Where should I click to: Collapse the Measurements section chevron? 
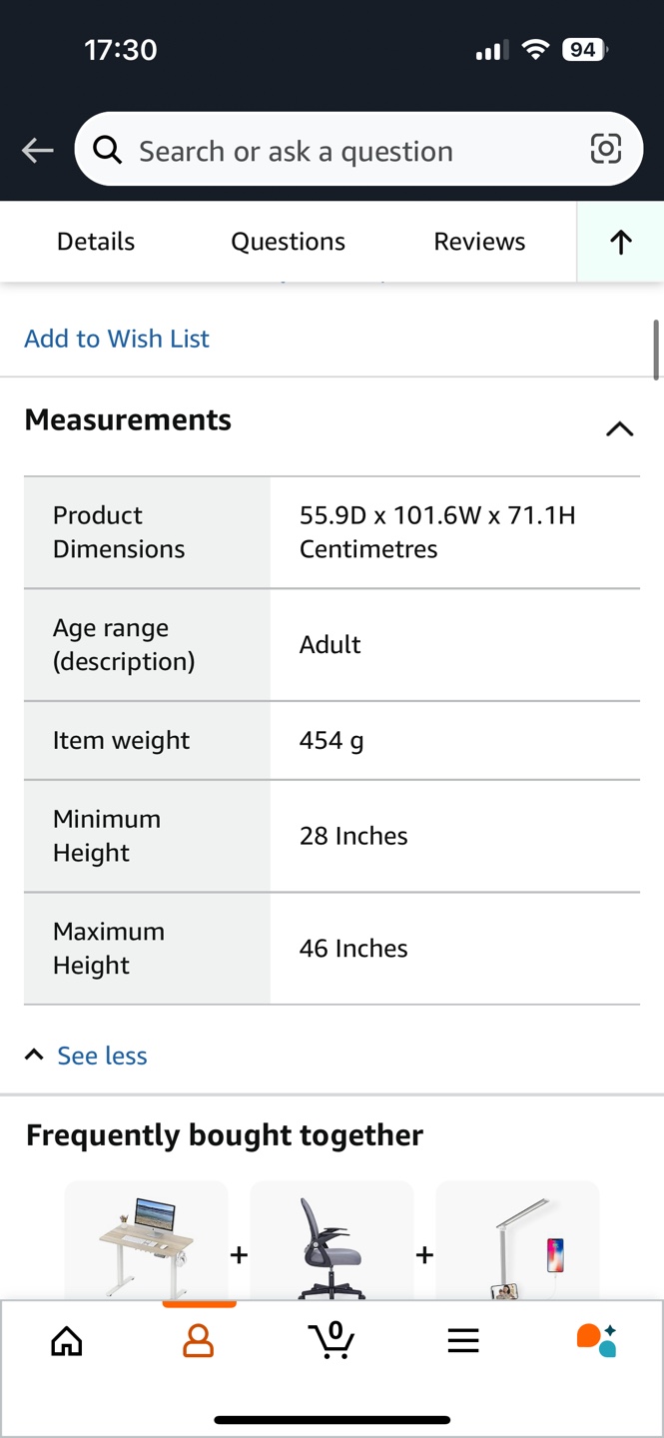pos(619,428)
